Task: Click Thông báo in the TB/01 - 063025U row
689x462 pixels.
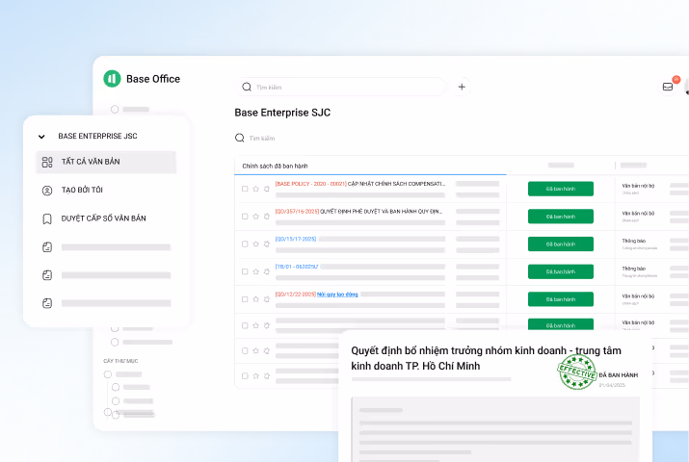Action: tap(634, 269)
